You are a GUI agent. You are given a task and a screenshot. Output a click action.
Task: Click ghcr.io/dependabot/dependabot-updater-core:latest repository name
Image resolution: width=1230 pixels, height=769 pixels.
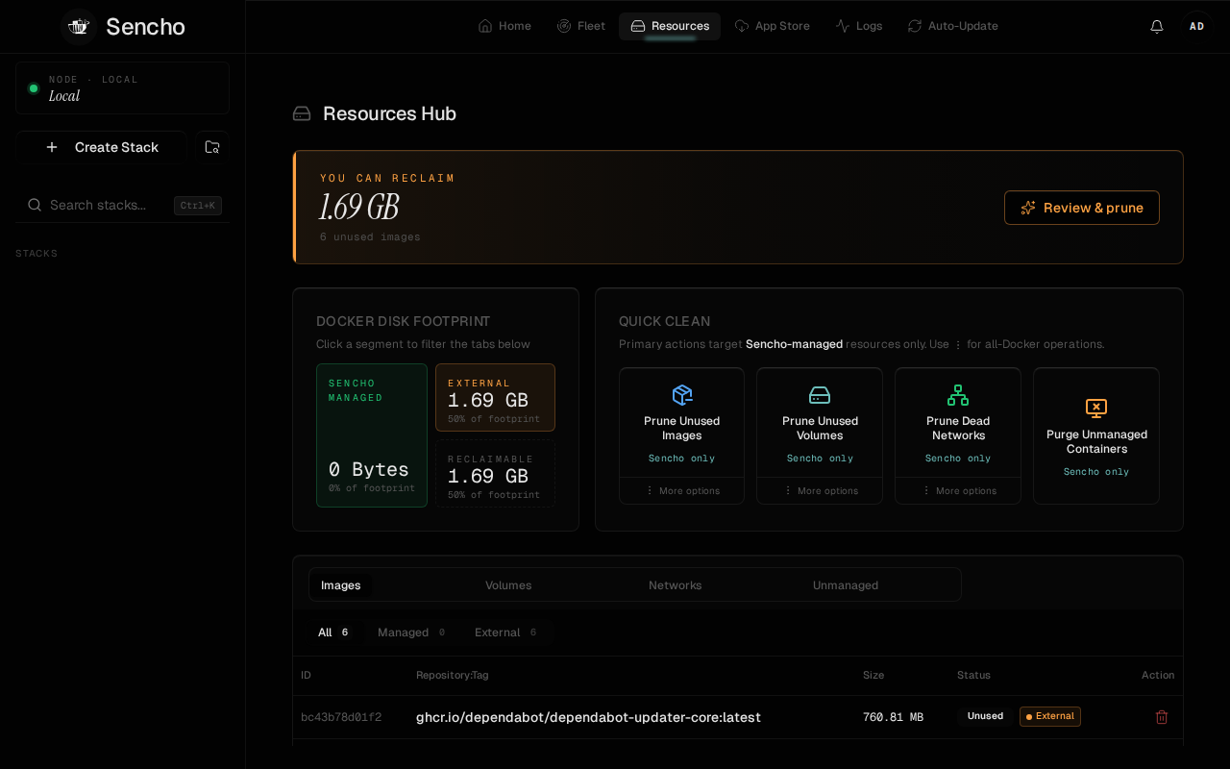click(x=588, y=717)
